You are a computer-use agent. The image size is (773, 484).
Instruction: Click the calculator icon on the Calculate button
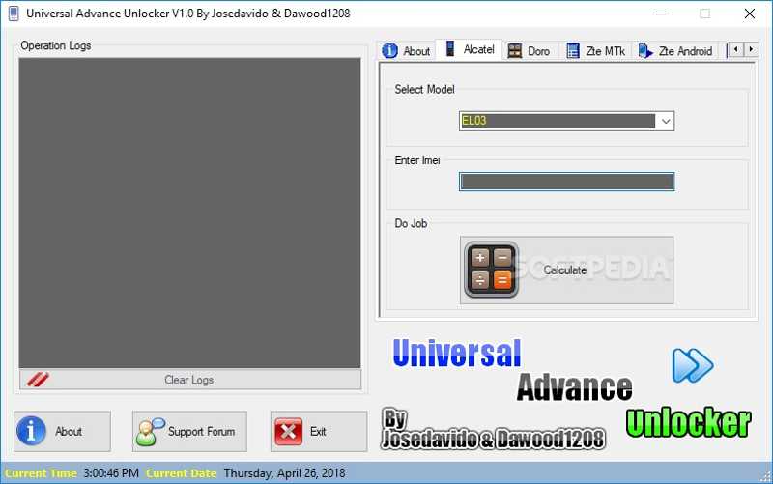(x=491, y=270)
